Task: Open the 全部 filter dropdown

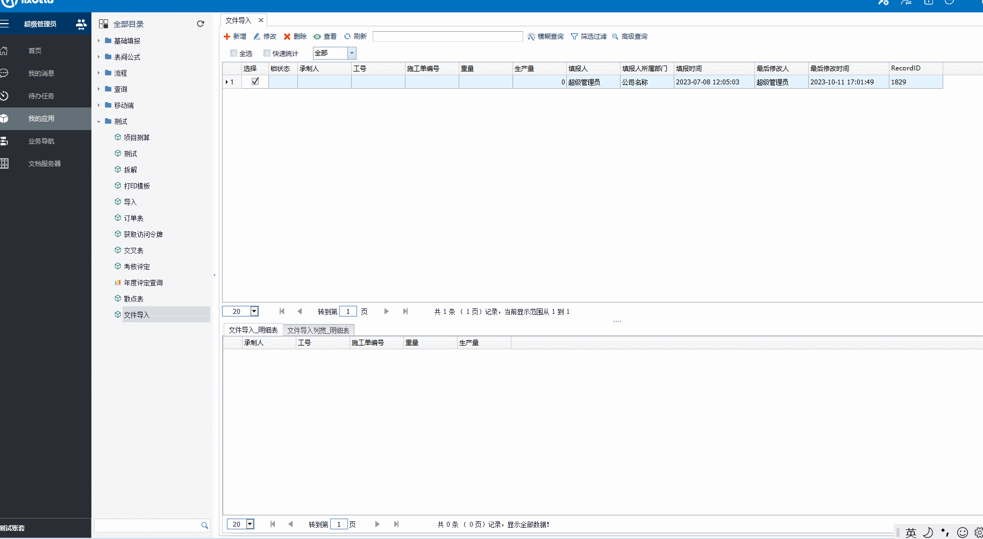Action: (x=352, y=53)
